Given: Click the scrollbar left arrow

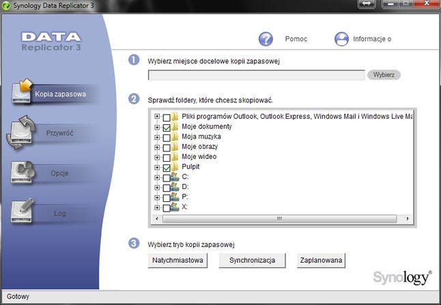Looking at the screenshot, I should pyautogui.click(x=157, y=219).
